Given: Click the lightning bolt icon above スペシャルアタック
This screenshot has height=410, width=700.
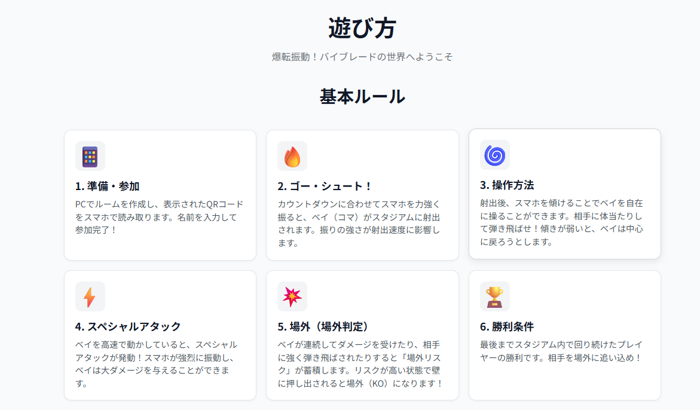Looking at the screenshot, I should (x=90, y=296).
